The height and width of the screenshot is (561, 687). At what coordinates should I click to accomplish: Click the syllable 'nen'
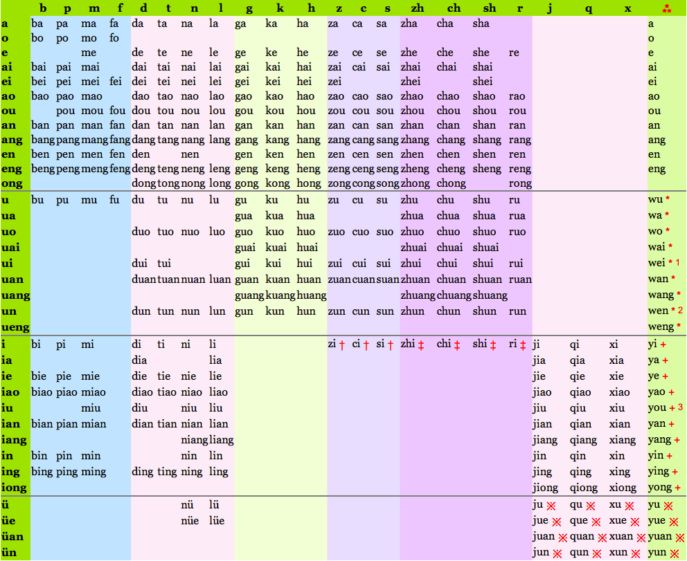point(190,154)
